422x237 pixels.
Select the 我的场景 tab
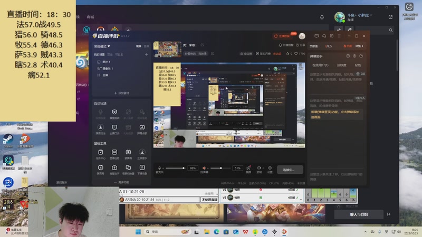pos(99,55)
